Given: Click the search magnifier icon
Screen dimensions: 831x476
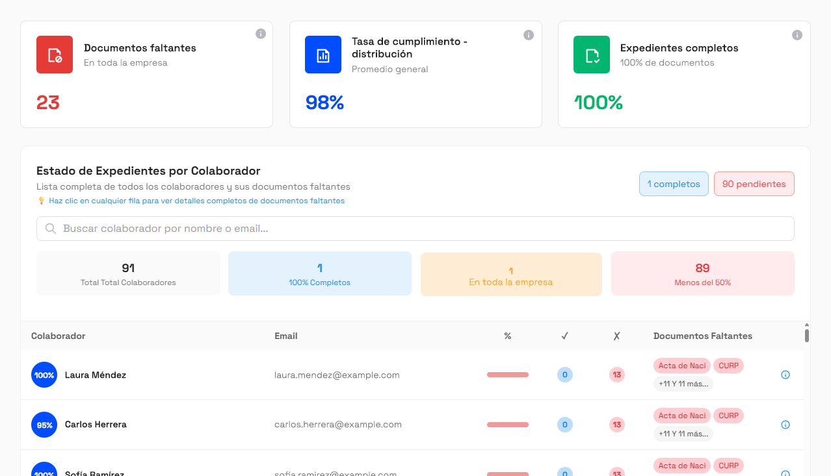Looking at the screenshot, I should [51, 229].
